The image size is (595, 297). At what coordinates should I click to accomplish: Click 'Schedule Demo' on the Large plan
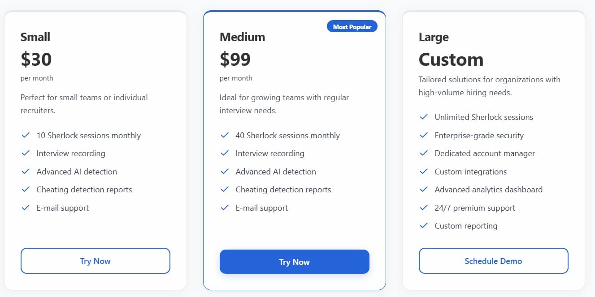(493, 261)
